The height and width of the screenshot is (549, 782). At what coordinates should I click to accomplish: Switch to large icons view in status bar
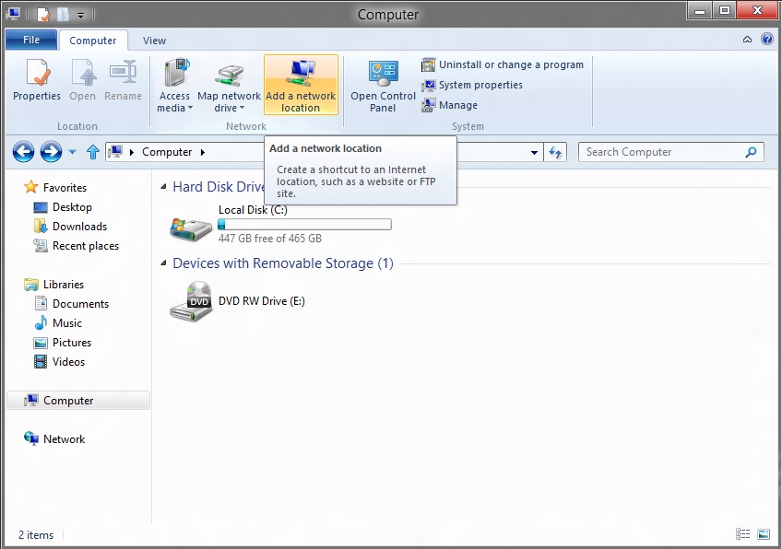[x=764, y=534]
